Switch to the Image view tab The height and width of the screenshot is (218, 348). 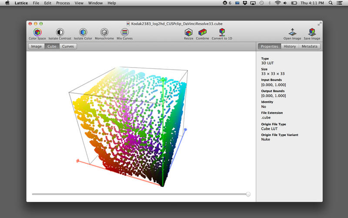(x=37, y=46)
